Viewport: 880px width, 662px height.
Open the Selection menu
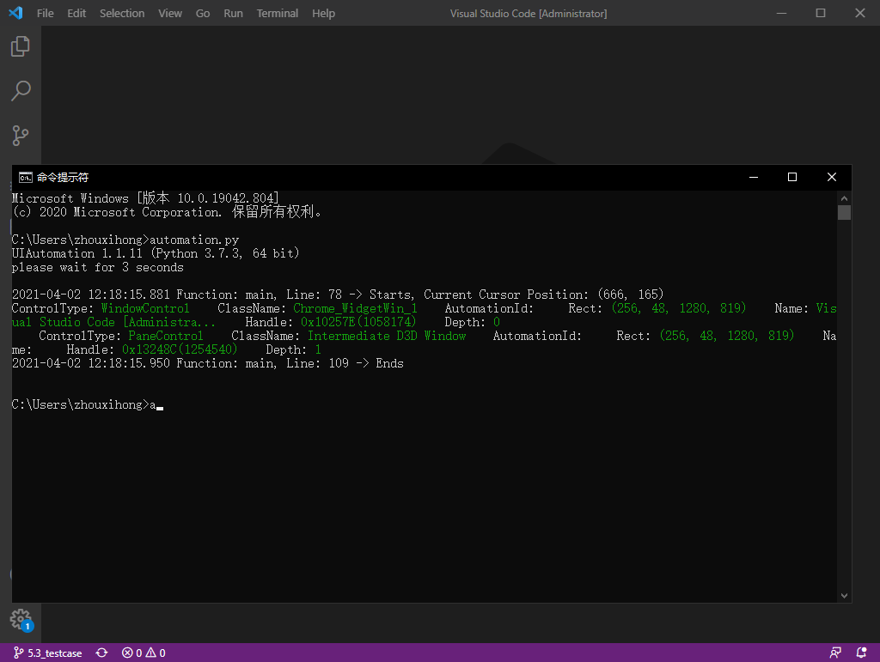coord(121,13)
